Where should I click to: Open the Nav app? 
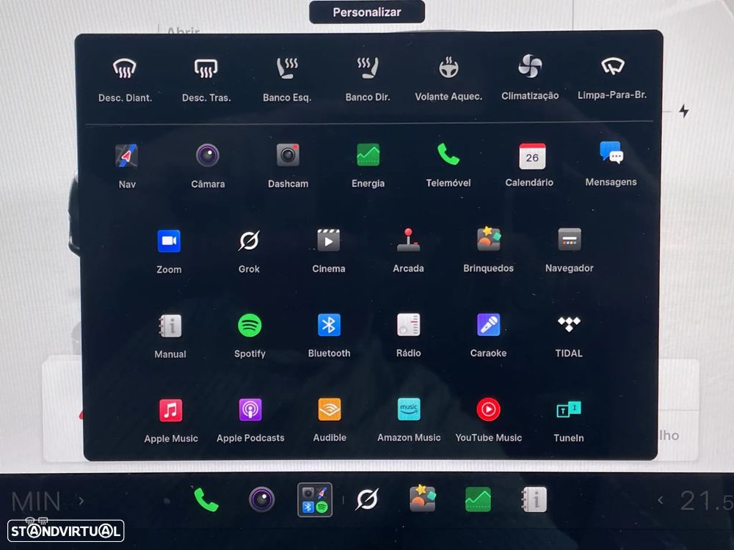point(127,156)
